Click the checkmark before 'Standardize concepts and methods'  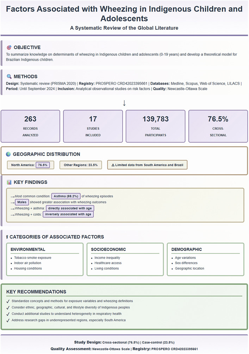pos(8,301)
